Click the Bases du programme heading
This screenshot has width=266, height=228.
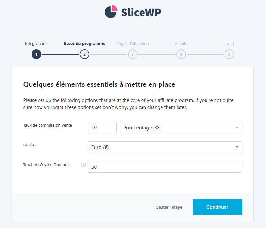click(84, 43)
